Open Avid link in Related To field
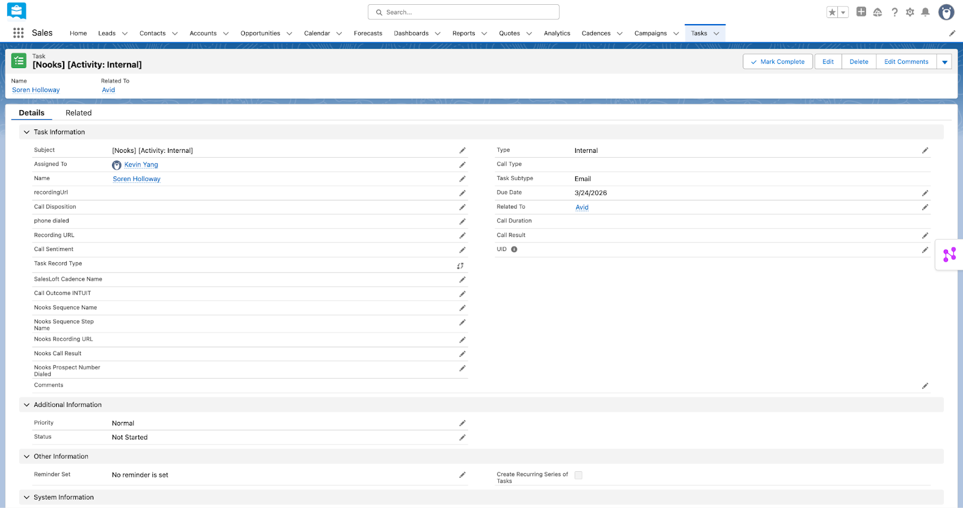This screenshot has width=963, height=508. click(582, 207)
